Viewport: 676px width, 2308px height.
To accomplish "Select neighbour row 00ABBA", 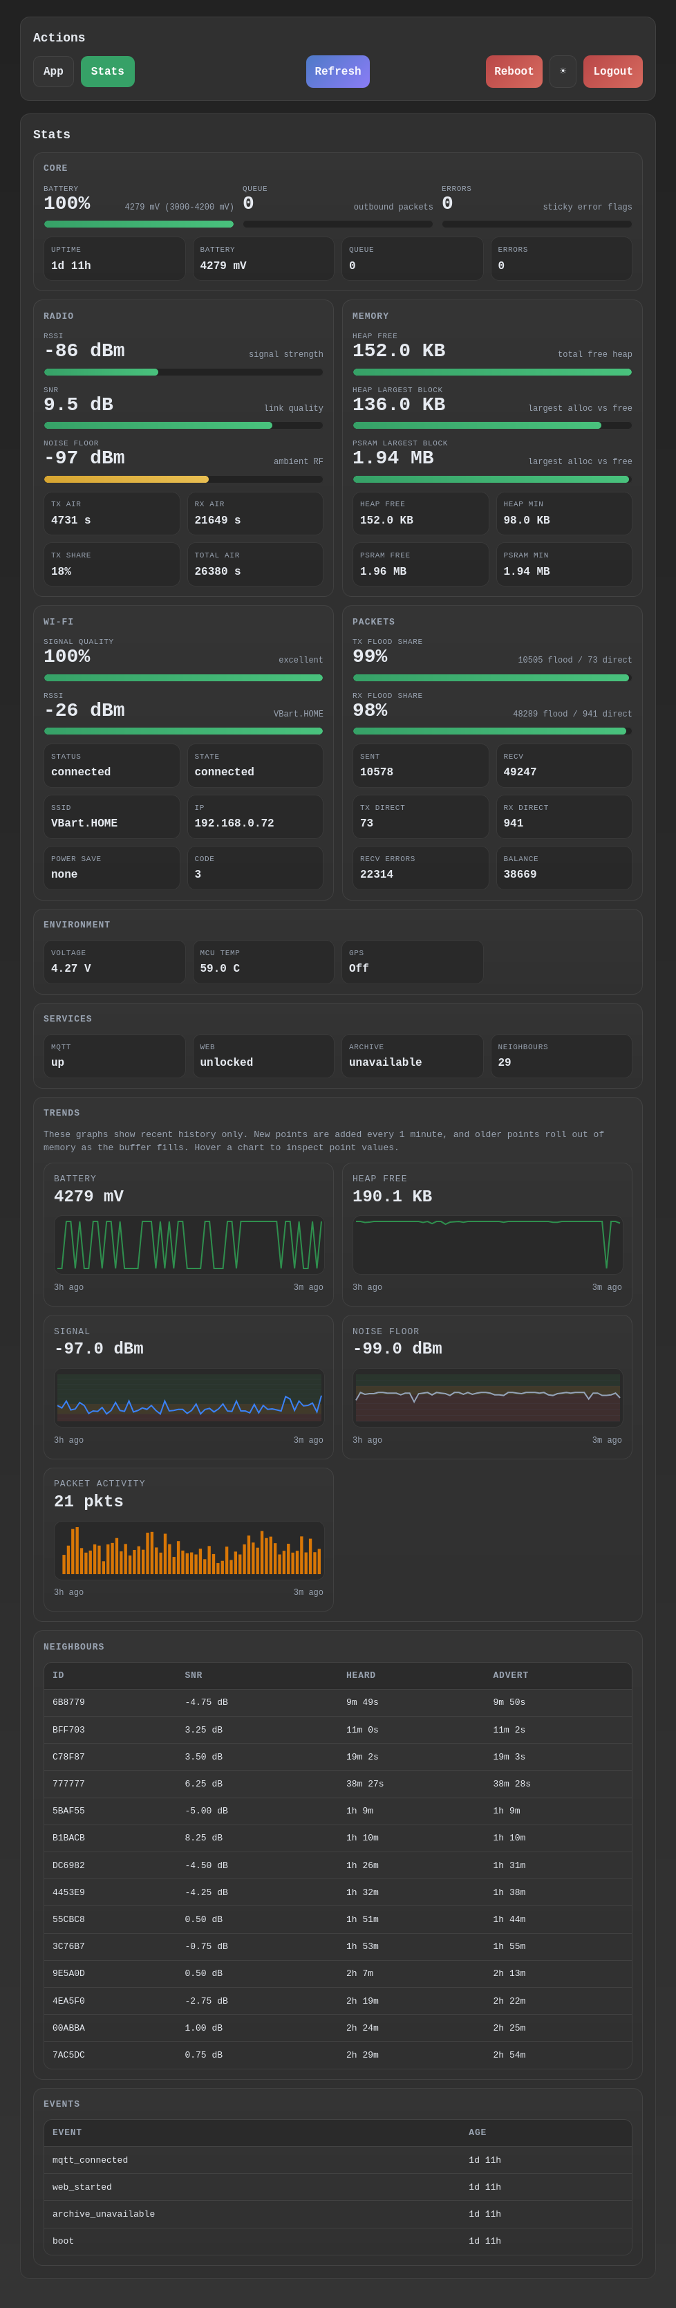I will (337, 2028).
